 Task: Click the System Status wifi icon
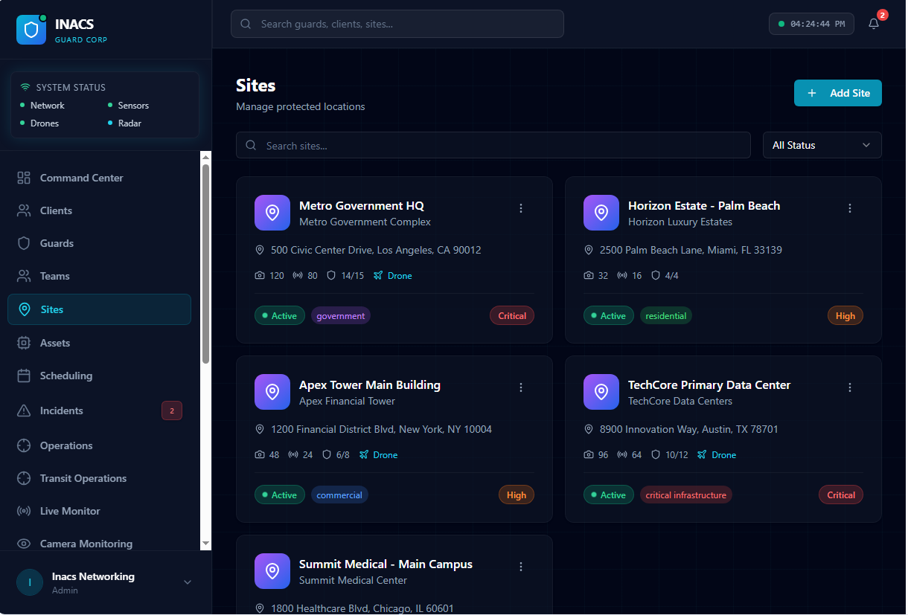(25, 87)
